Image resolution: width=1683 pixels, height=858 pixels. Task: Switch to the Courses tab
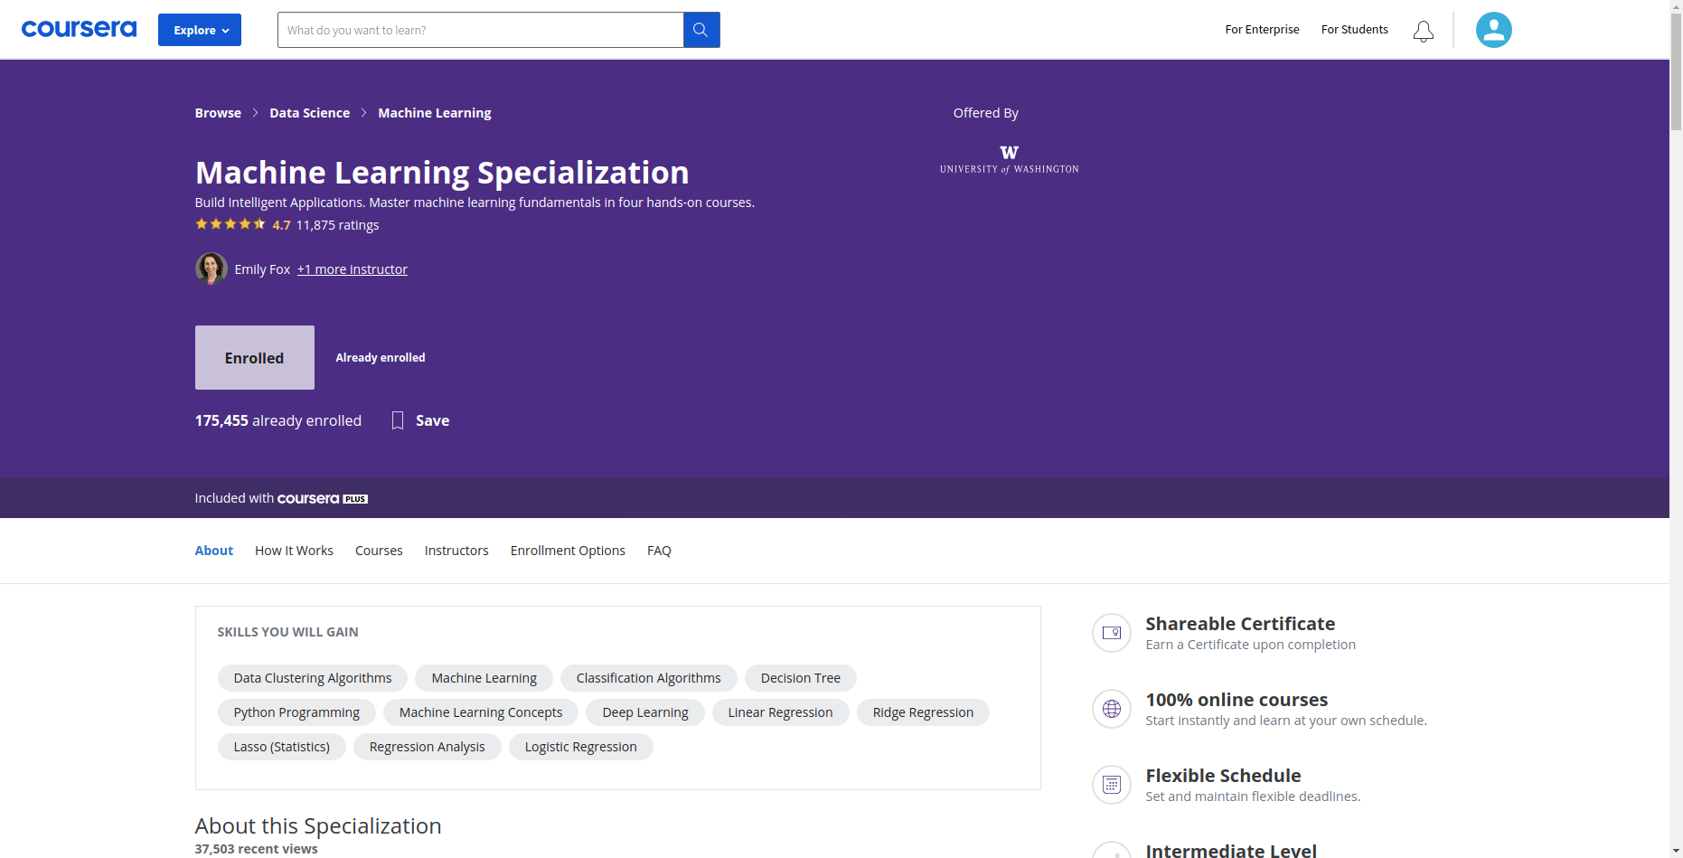(x=379, y=551)
